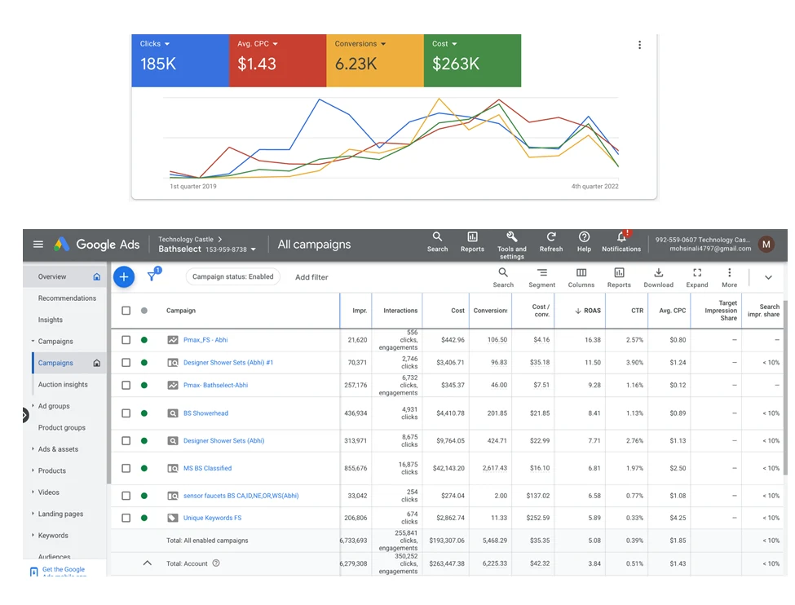
Task: Toggle the select-all checkbox in table header
Action: tap(126, 311)
